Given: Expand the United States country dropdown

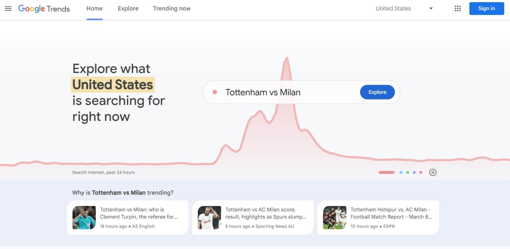Looking at the screenshot, I should pos(404,9).
